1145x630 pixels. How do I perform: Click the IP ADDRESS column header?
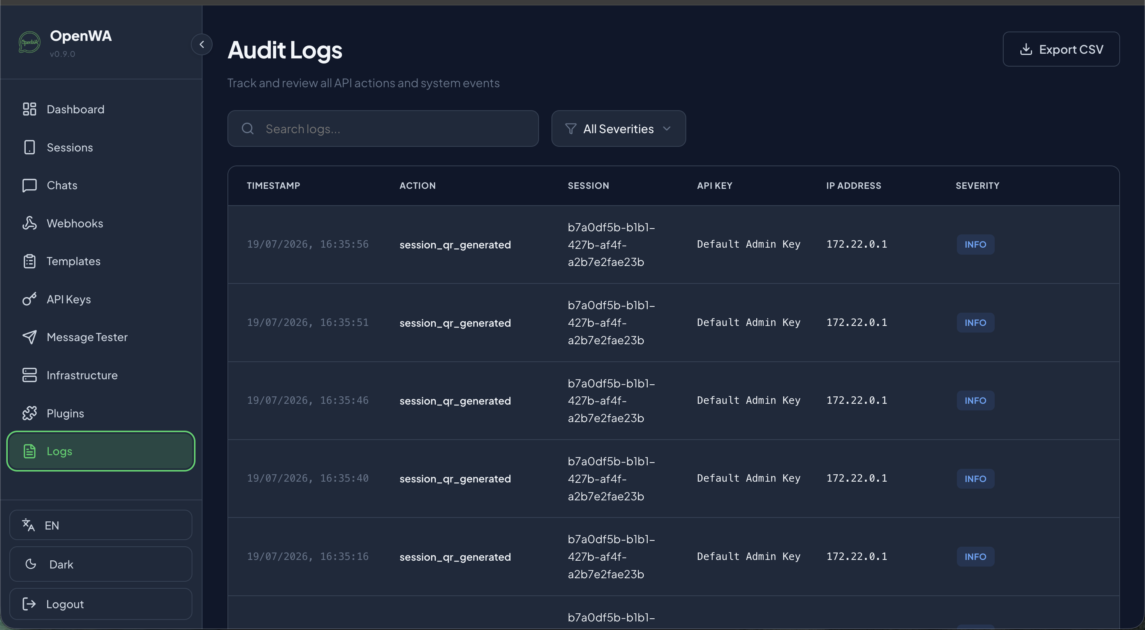point(854,186)
